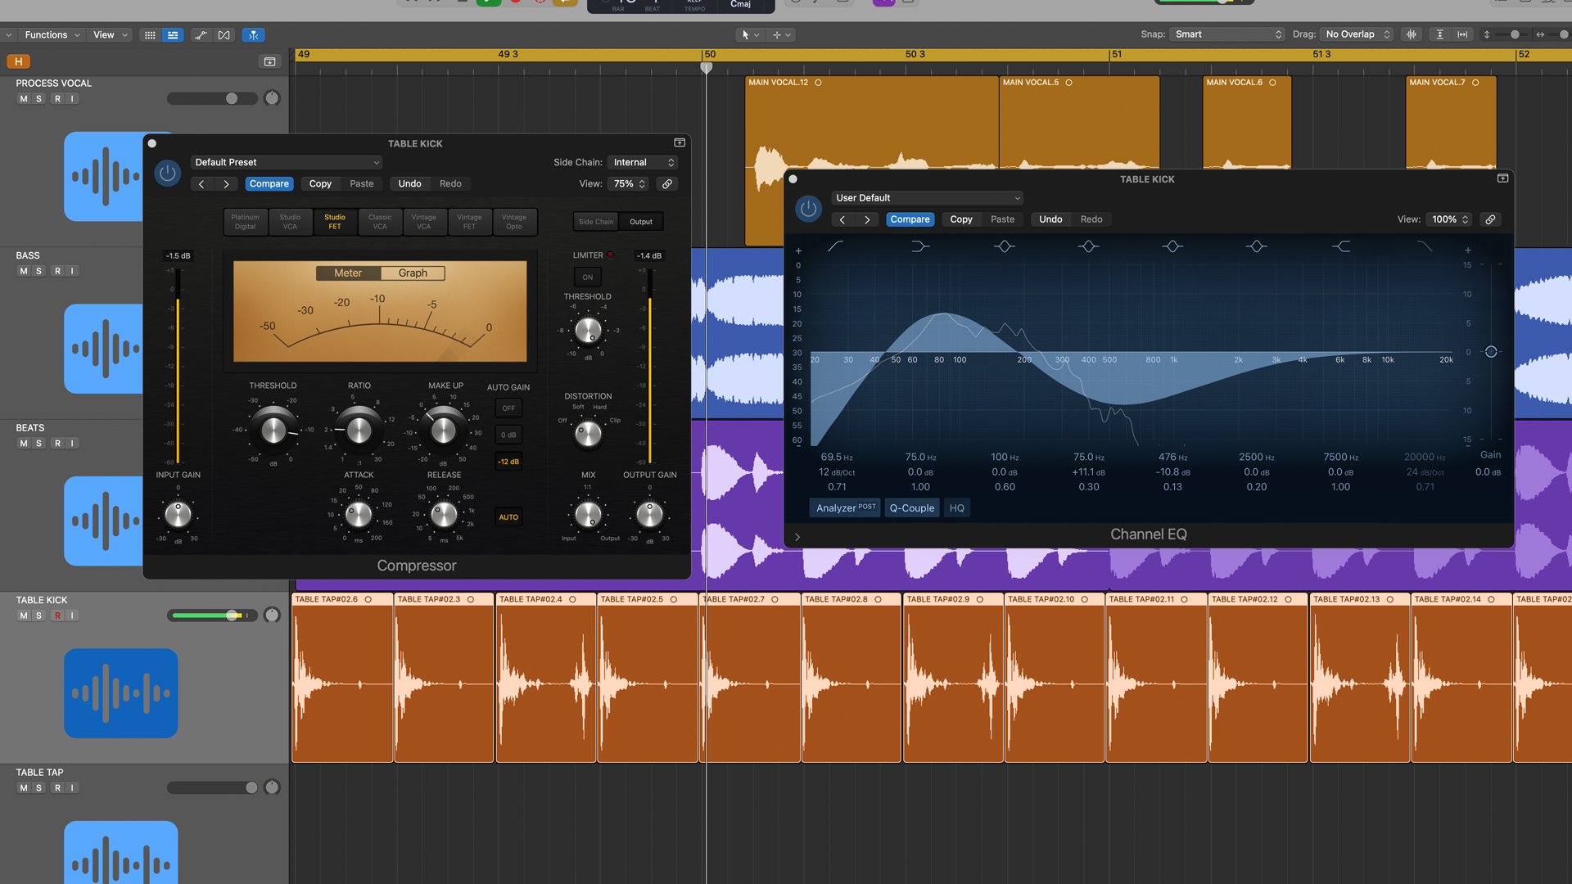The height and width of the screenshot is (884, 1572).
Task: Select the Vintage Opto compressor model
Action: pyautogui.click(x=514, y=222)
